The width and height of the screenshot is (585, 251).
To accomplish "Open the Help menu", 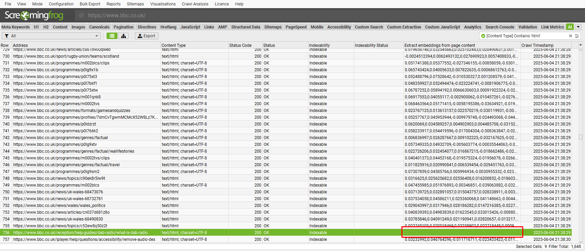I will [239, 4].
